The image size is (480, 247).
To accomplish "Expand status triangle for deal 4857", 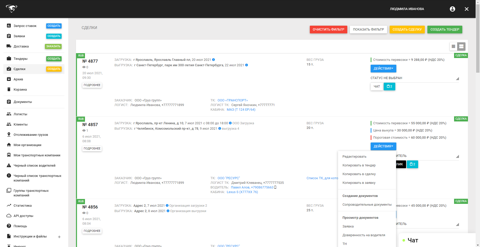I will click(457, 156).
